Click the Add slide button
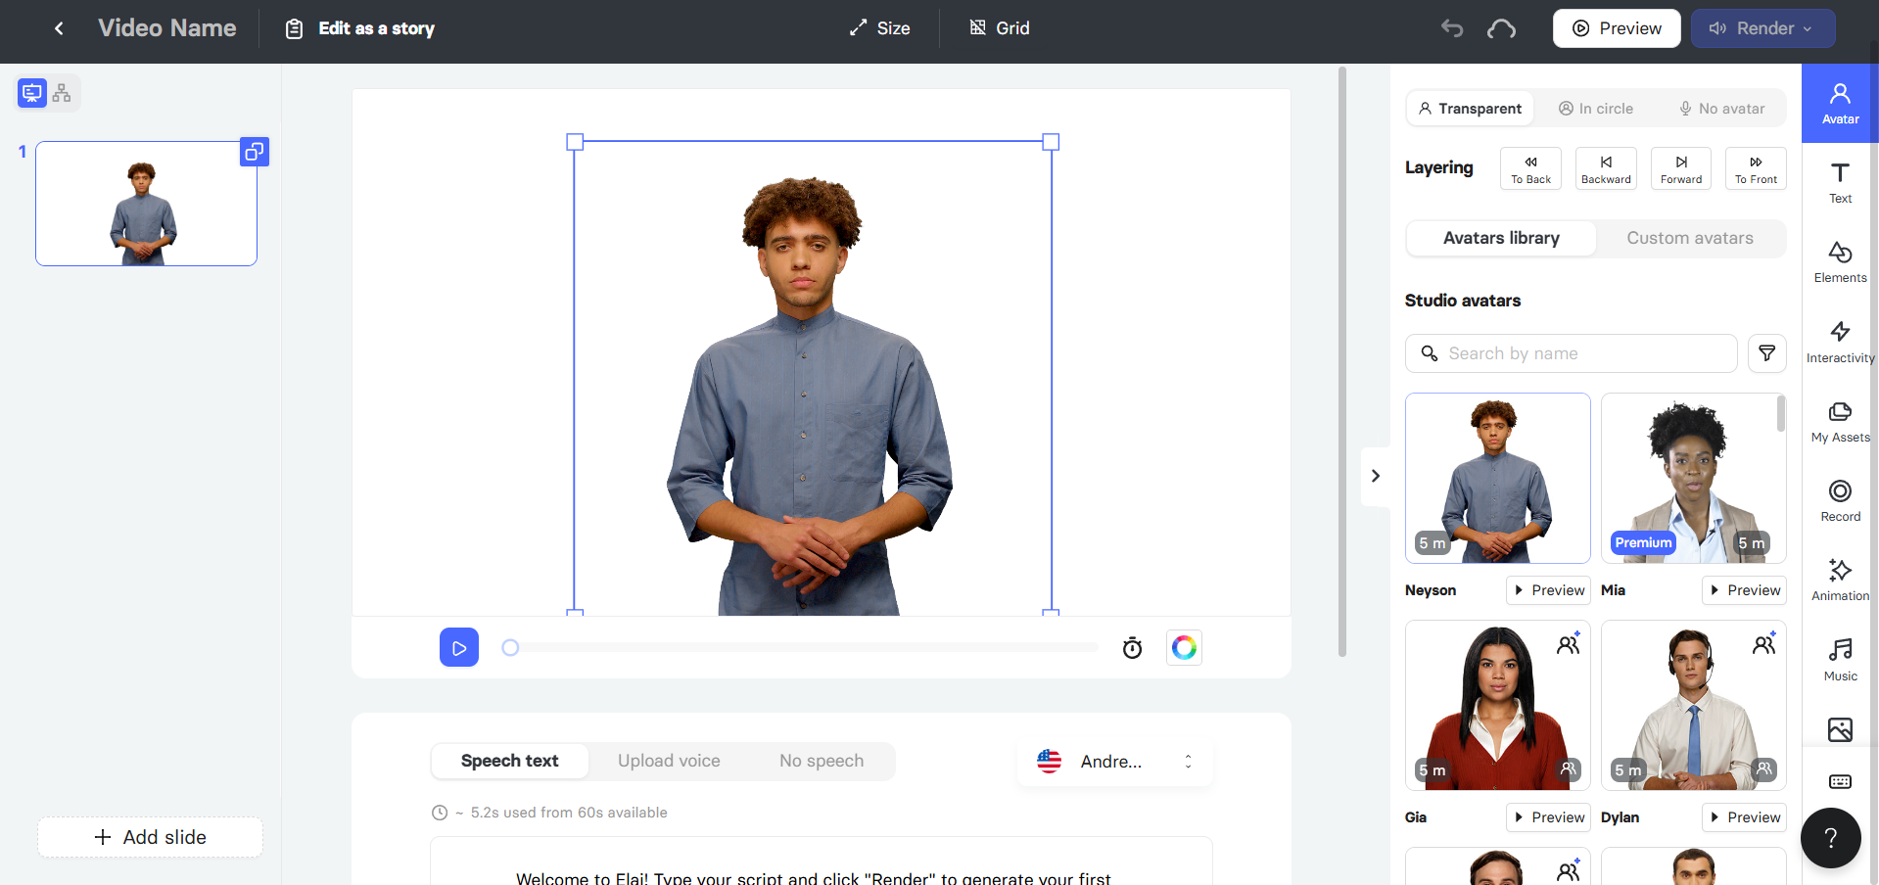The image size is (1879, 885). coord(149,837)
